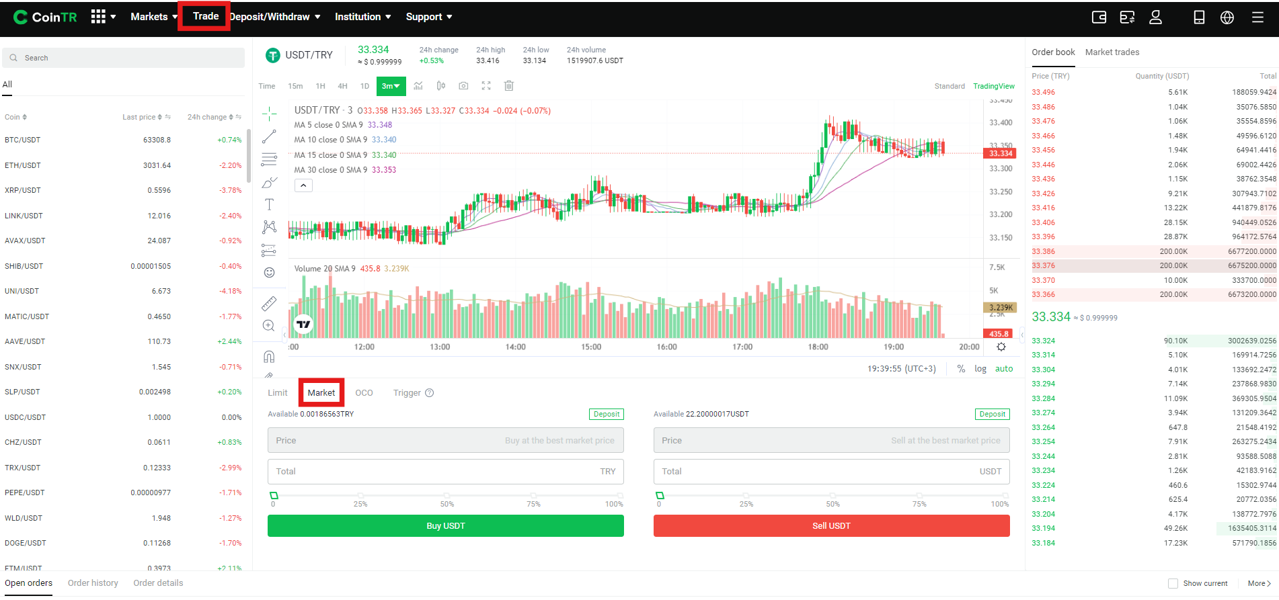Click the trash delete drawings icon
The image size is (1279, 600).
point(509,86)
